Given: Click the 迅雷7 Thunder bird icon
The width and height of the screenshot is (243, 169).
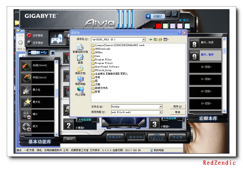Looking at the screenshot, I should pos(148,16).
